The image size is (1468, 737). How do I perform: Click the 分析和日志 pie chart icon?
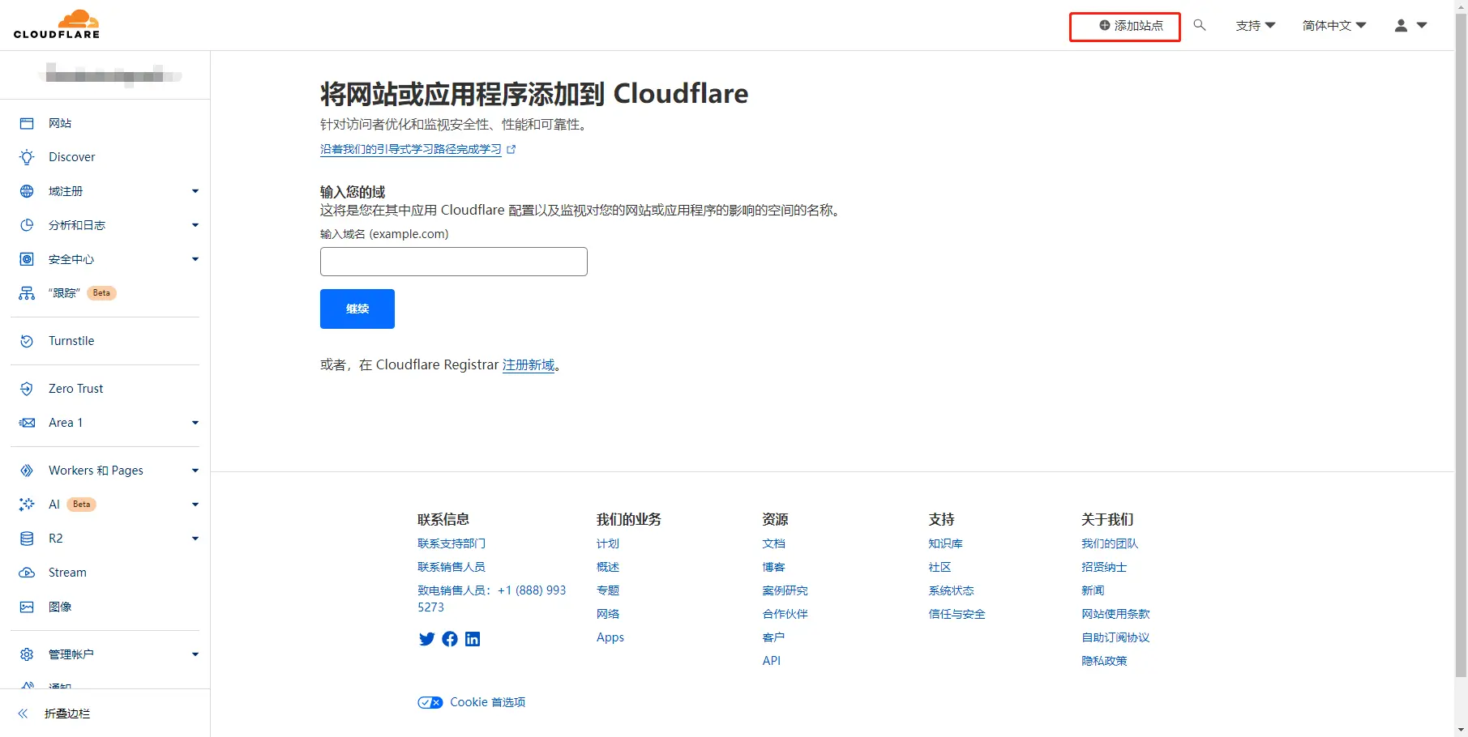[x=27, y=225]
